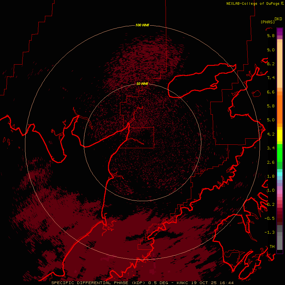
Task: Click the cyan segment of the color bar
Action: 280,174
